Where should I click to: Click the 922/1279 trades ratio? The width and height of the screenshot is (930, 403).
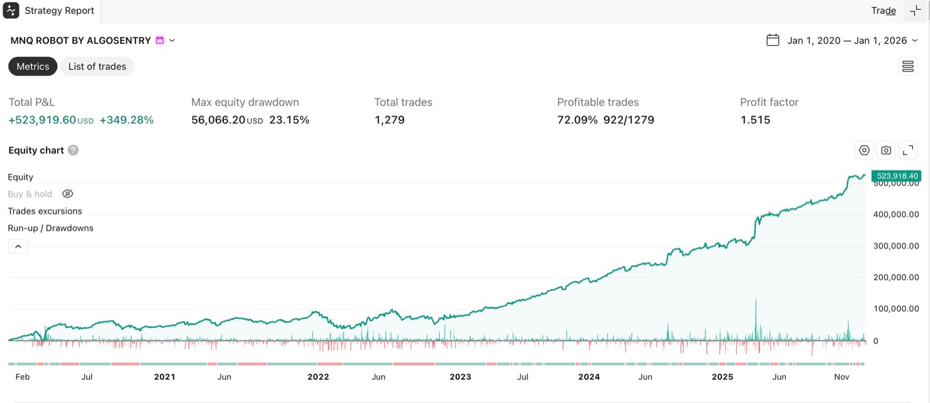[x=628, y=120]
